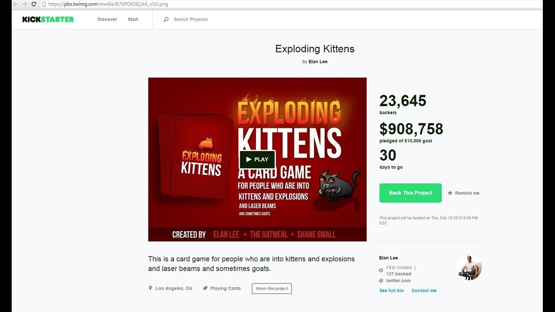This screenshot has width=555, height=312.
Task: Open the Start menu item
Action: tap(132, 19)
